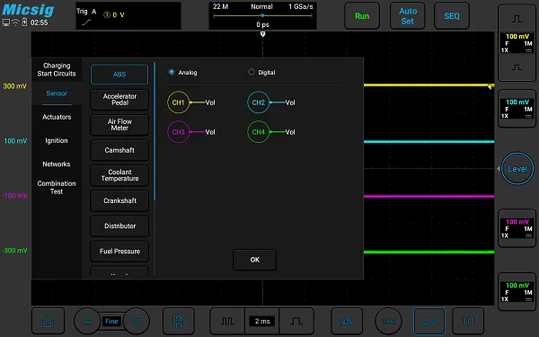Open the cursor bars icon button

click(468, 321)
